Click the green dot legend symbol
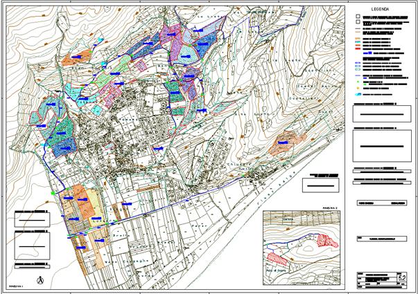Image resolution: width=418 pixels, height=294 pixels. 358,82
